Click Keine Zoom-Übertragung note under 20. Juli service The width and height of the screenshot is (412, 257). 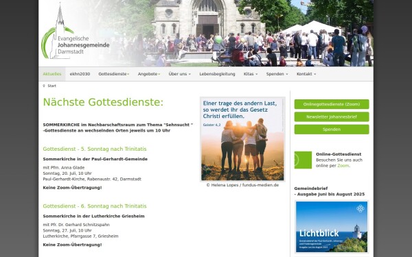pos(72,188)
